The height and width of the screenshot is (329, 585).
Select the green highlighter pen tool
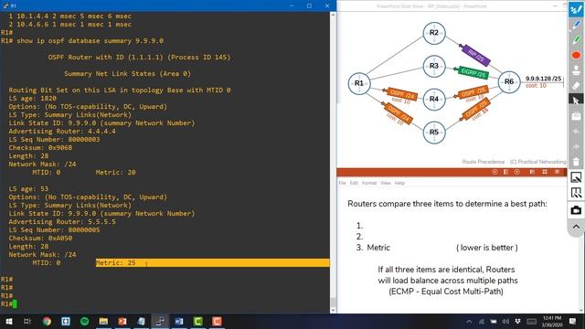click(x=576, y=40)
